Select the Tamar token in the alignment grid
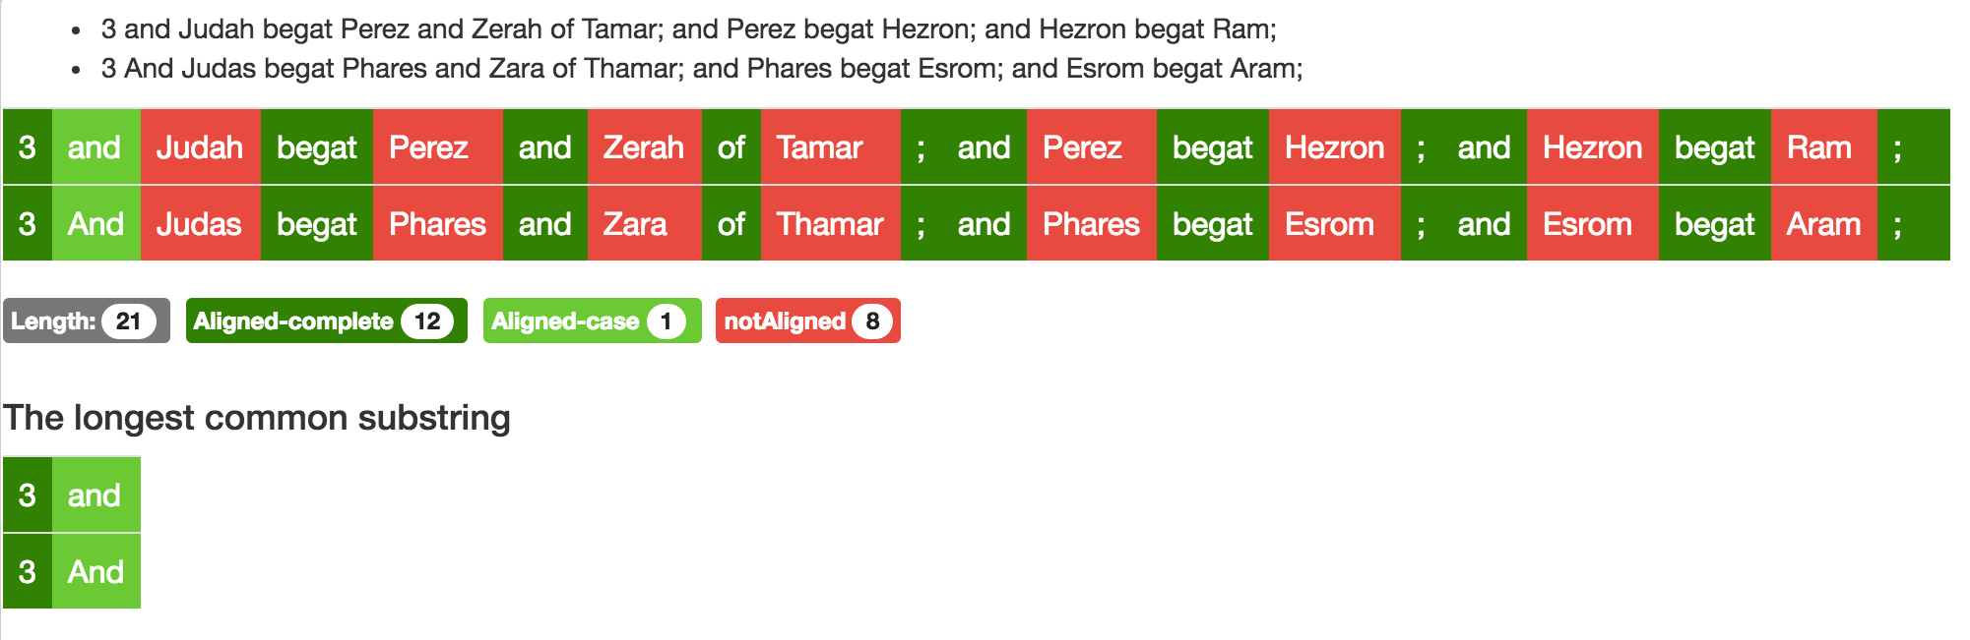 pos(830,147)
